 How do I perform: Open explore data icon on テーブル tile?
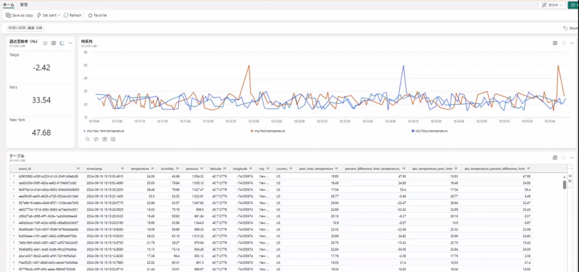coord(555,157)
